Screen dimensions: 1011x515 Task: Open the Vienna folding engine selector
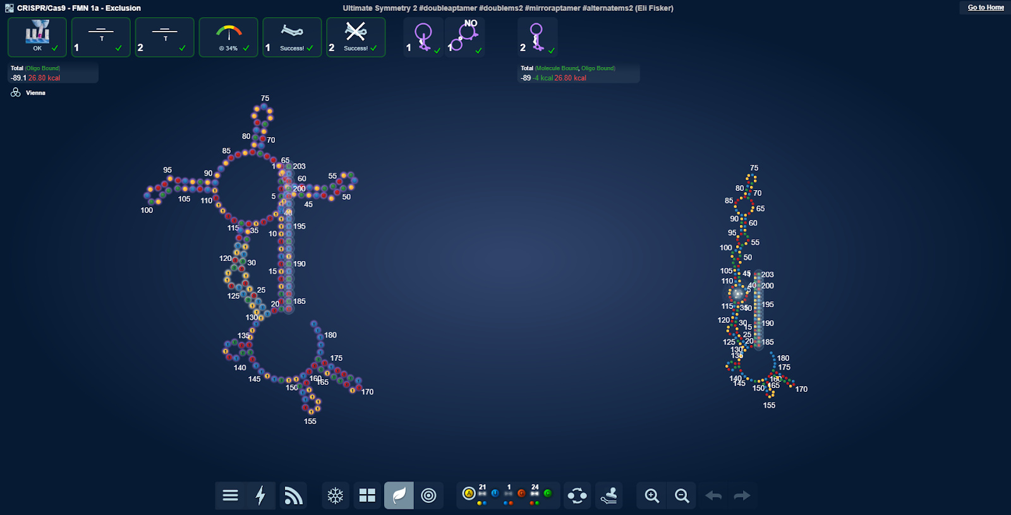coord(28,93)
